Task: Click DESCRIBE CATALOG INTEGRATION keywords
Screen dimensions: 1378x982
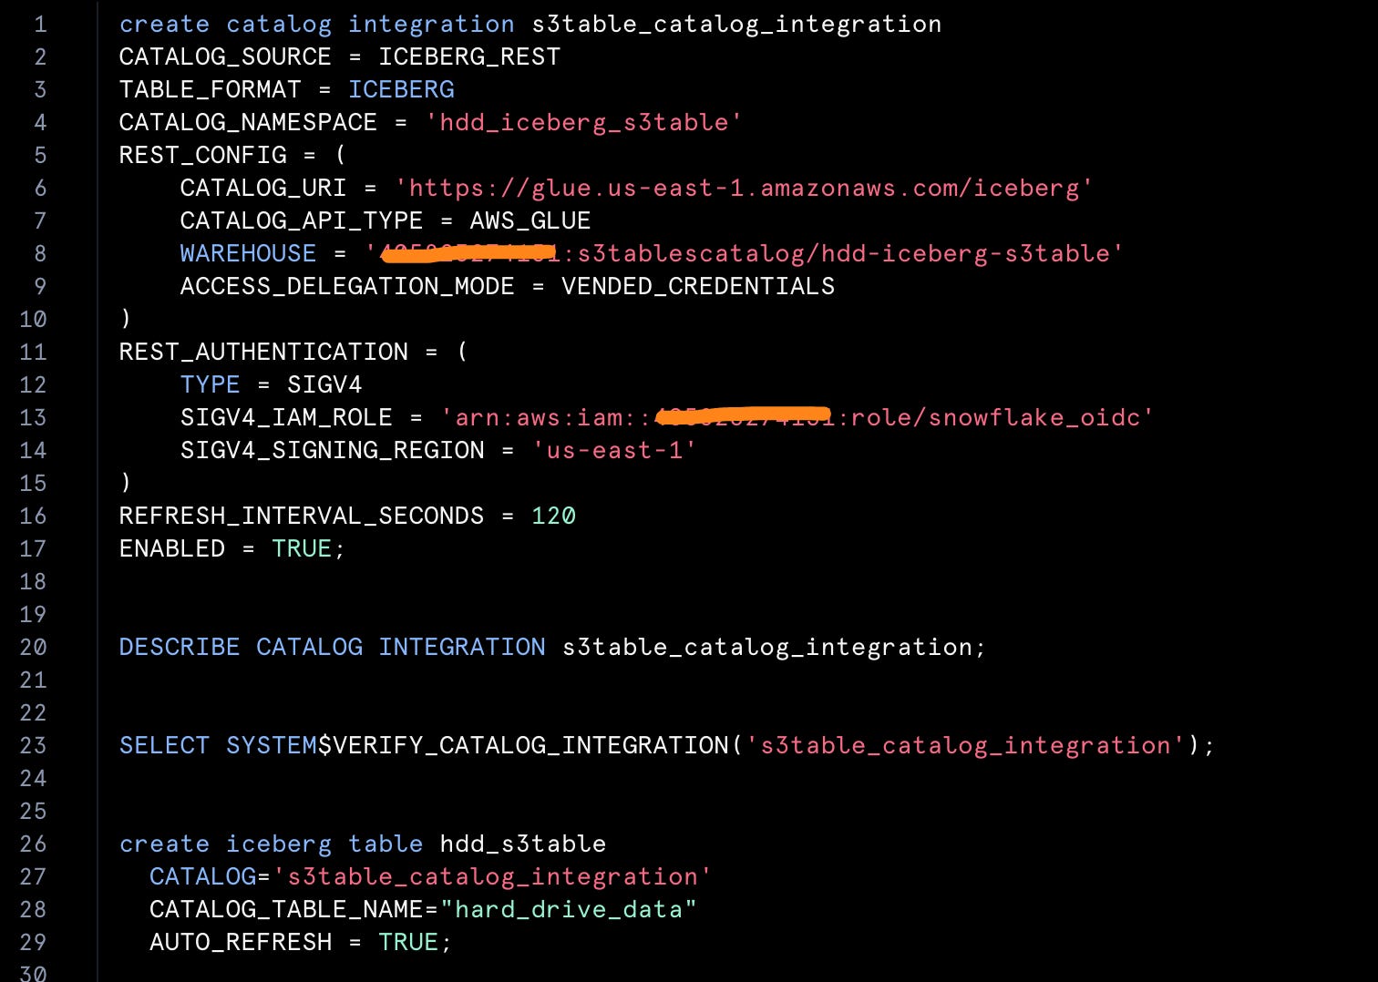Action: [x=333, y=648]
